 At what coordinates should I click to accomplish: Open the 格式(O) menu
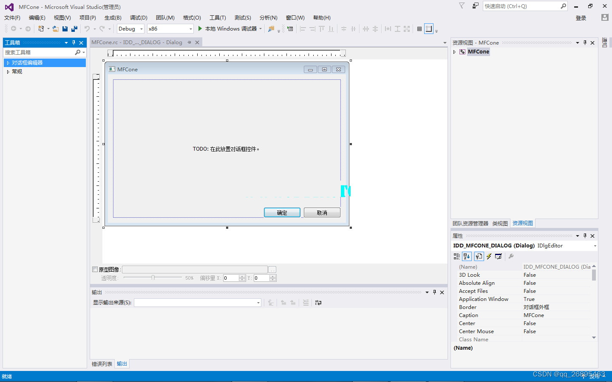coord(192,17)
